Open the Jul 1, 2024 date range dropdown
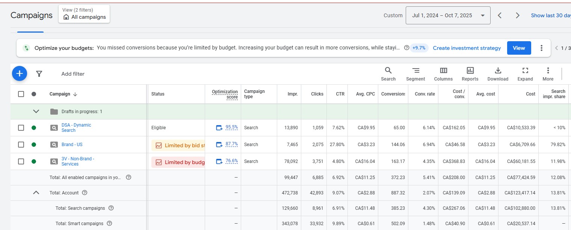Image resolution: width=571 pixels, height=230 pixels. pyautogui.click(x=448, y=15)
